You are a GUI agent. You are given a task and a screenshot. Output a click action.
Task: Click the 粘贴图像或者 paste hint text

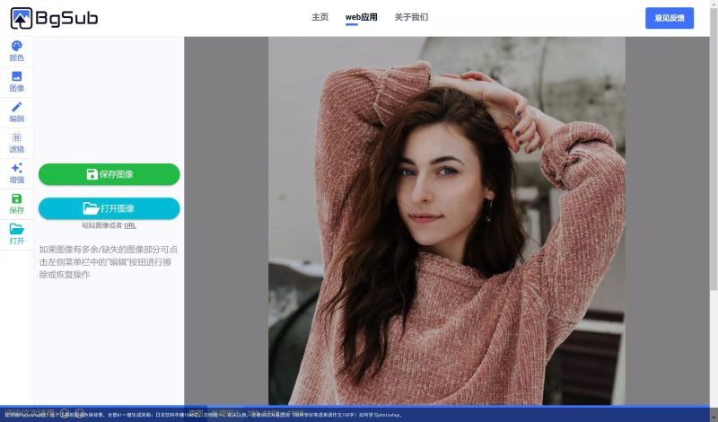tap(102, 225)
